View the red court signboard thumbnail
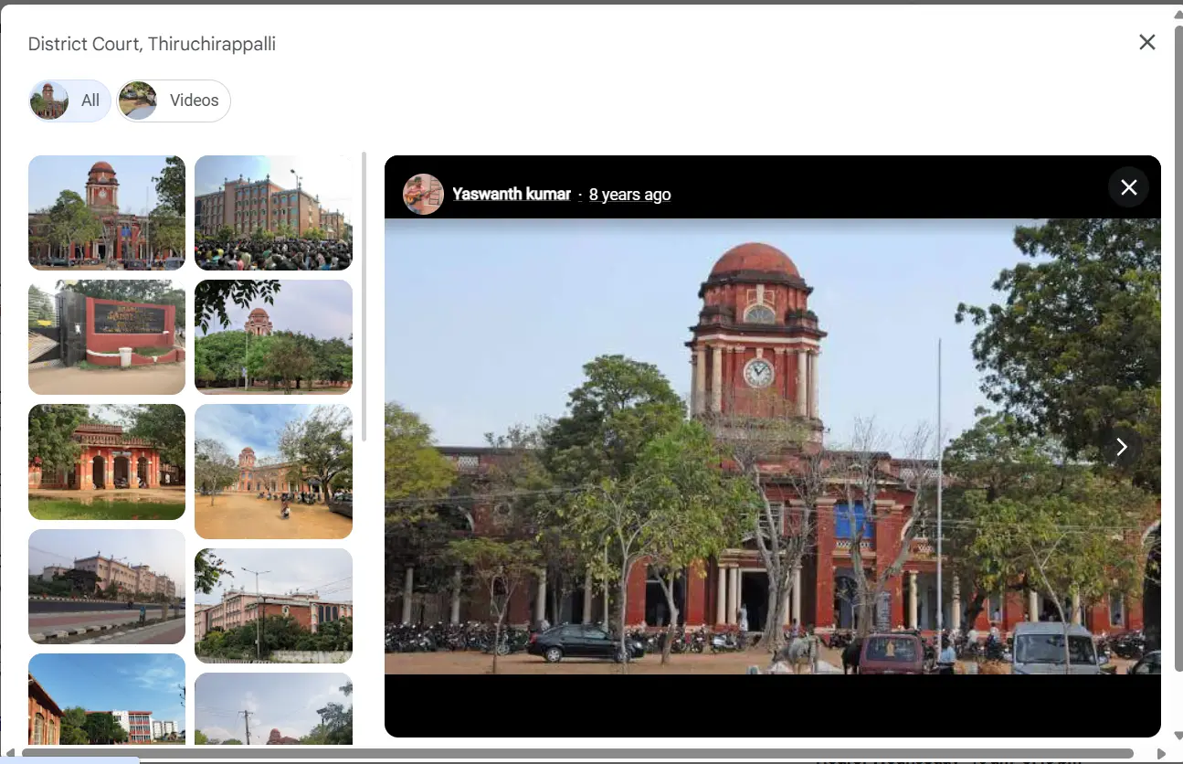 pos(107,337)
